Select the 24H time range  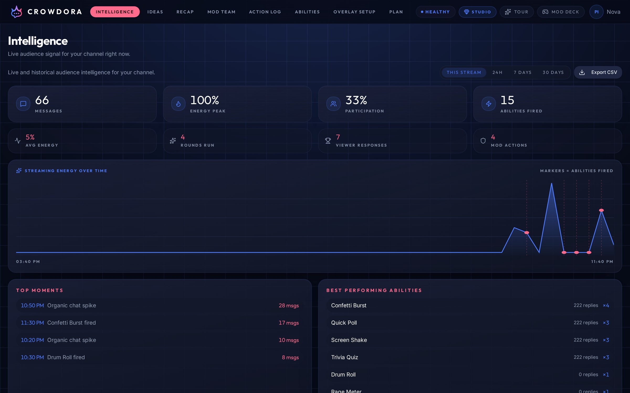497,72
